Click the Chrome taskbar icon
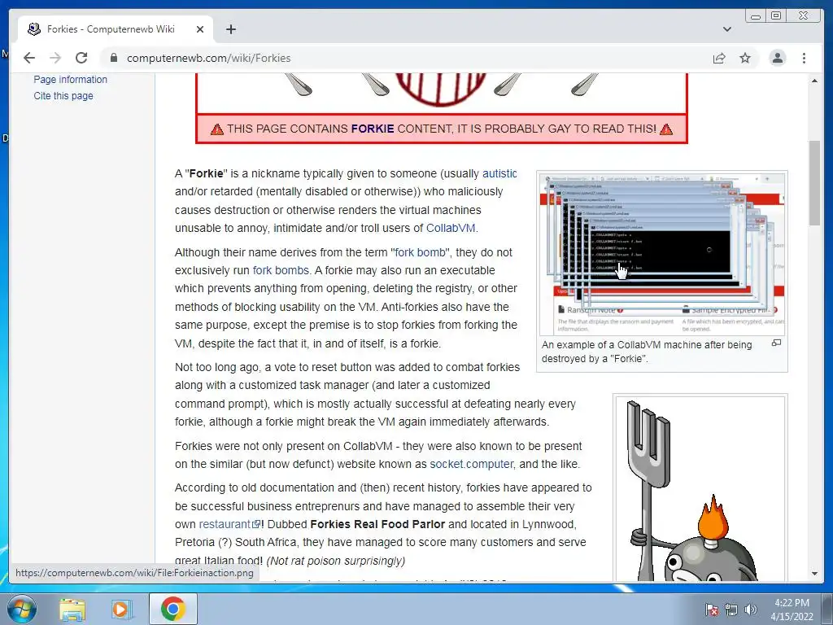Viewport: 833px width, 625px height. pyautogui.click(x=173, y=609)
